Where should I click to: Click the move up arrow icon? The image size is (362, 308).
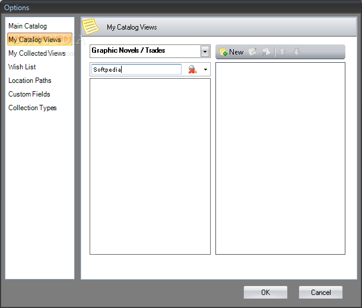tap(282, 52)
